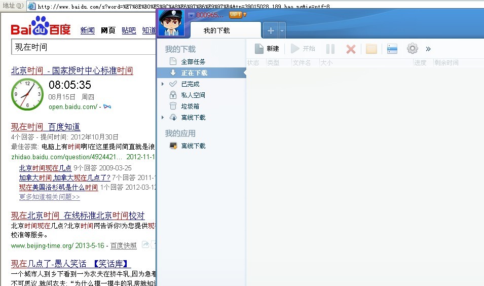
Task: Click Baidu search box containing 现在时间
Action: [x=83, y=47]
